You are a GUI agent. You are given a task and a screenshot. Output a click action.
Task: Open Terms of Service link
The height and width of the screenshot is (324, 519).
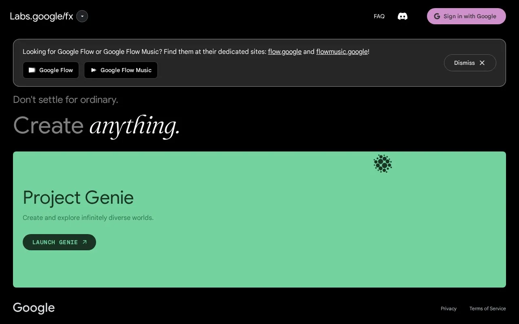(487, 309)
